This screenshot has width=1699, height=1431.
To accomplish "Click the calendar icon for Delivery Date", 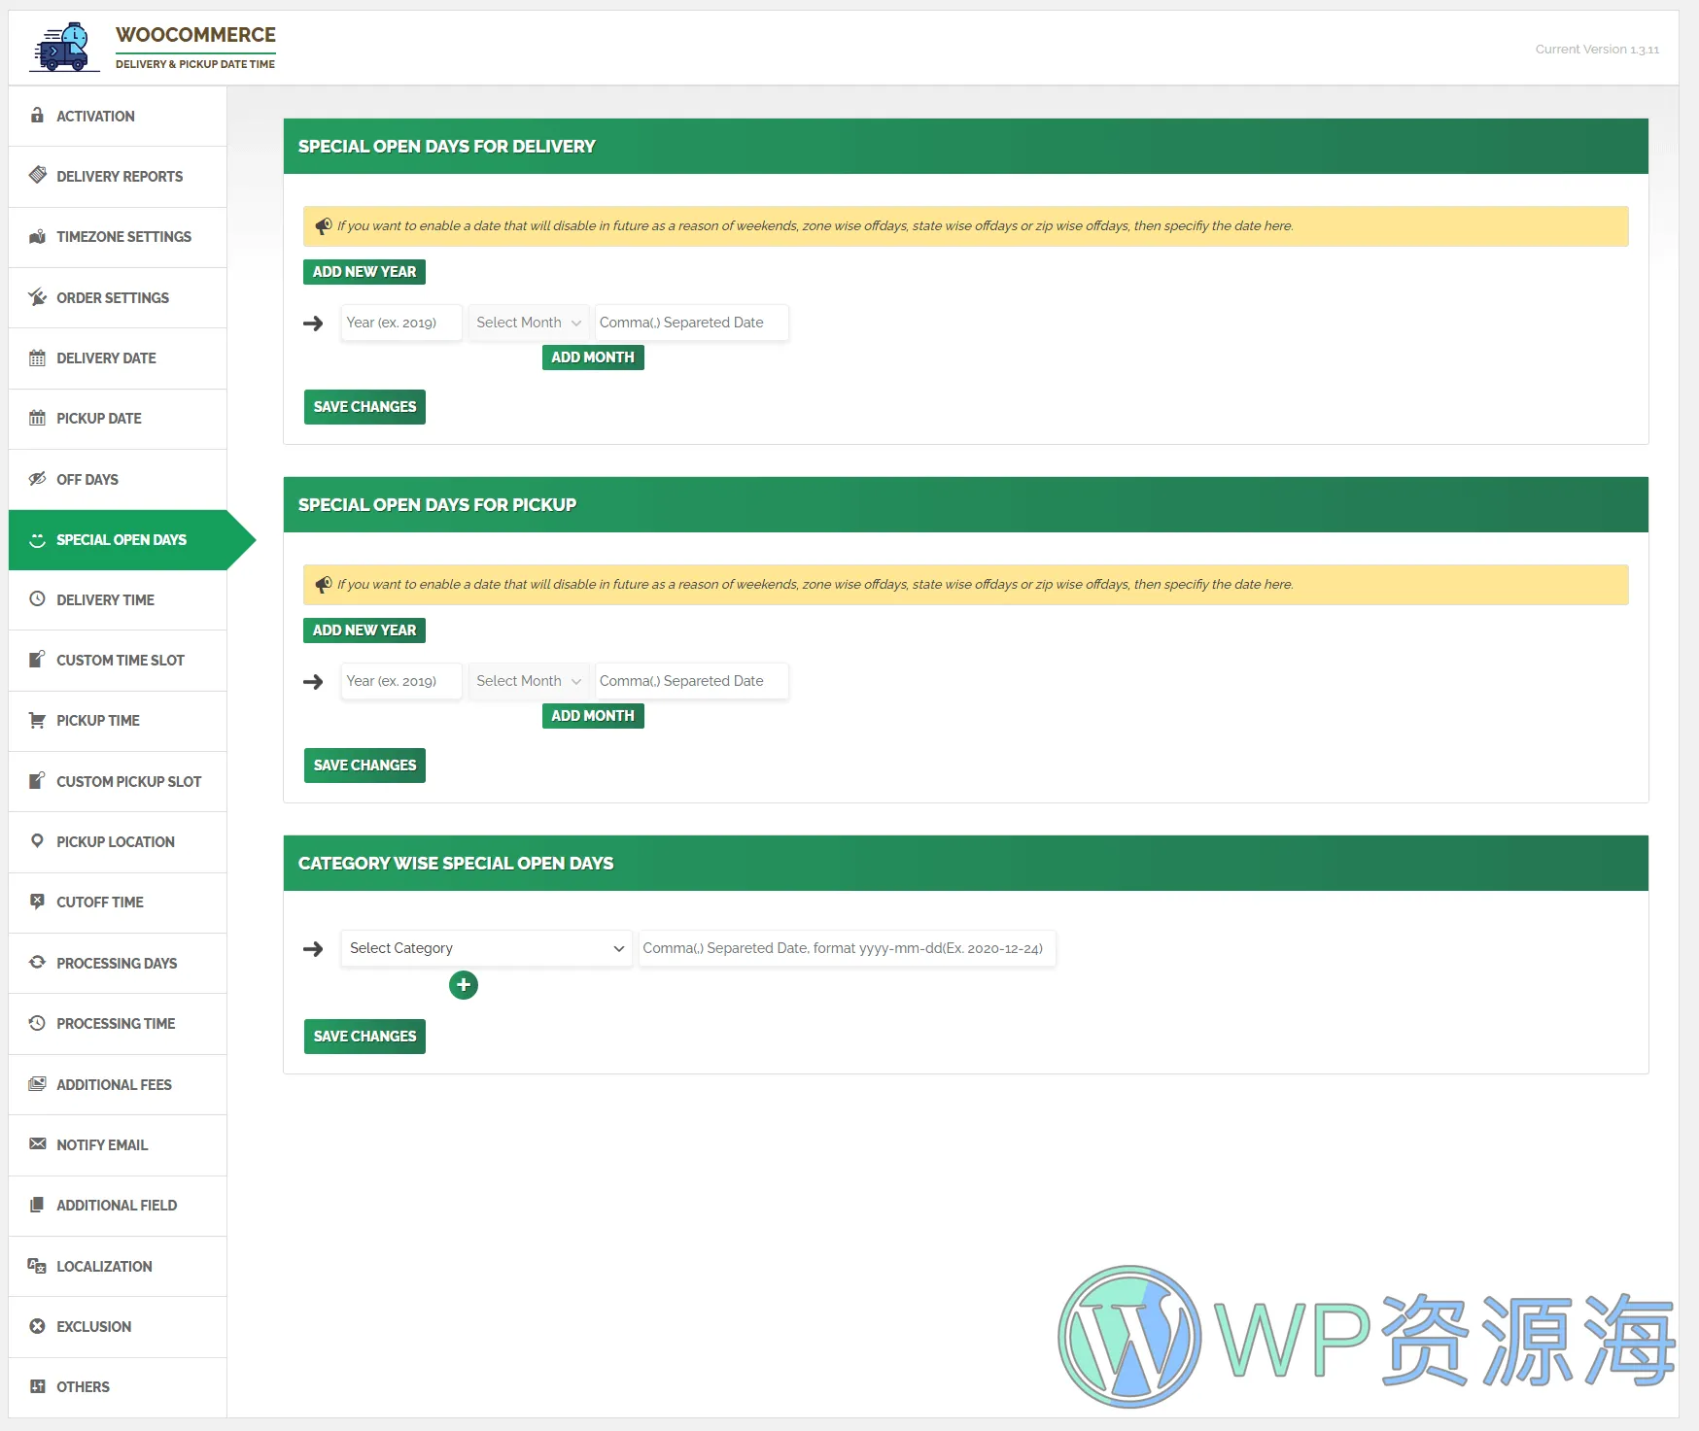I will (x=37, y=358).
